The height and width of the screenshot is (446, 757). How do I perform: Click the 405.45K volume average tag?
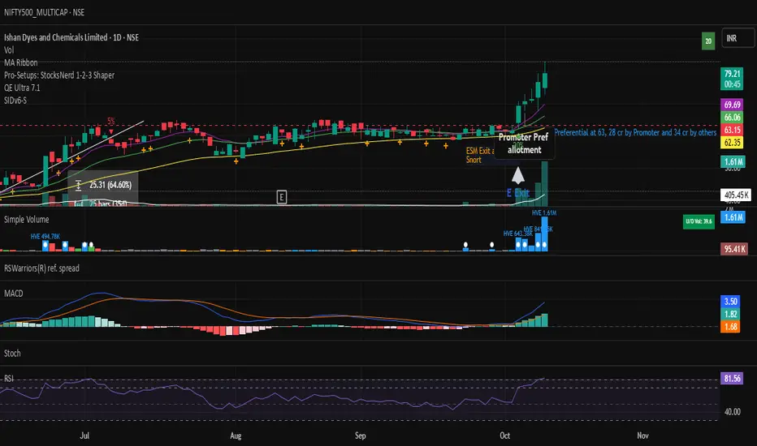[x=736, y=195]
